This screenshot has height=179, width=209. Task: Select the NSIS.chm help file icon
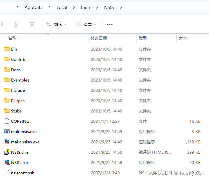[x=7, y=152]
